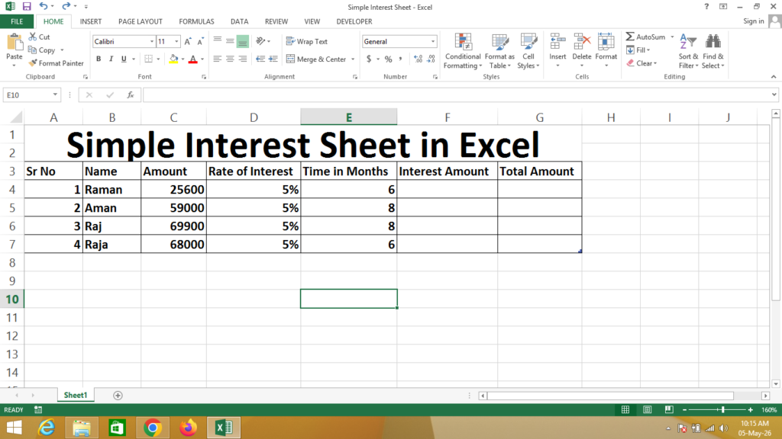Toggle Align Right horizontal alignment
The width and height of the screenshot is (782, 439).
point(242,59)
